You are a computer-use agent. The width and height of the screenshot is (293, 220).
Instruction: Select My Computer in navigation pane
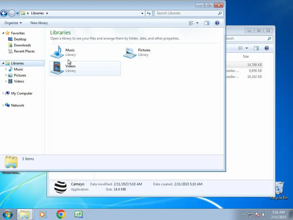22,93
